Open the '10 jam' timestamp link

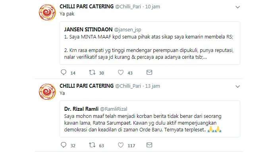click(153, 7)
